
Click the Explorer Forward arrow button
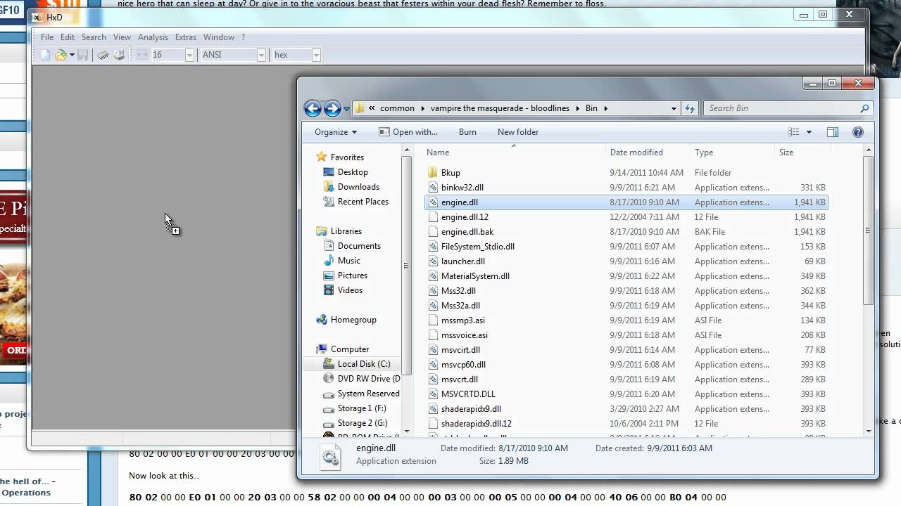tap(332, 108)
